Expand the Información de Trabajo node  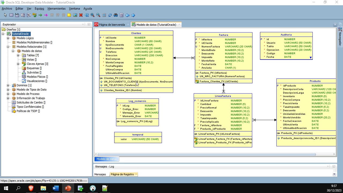(x=8, y=98)
